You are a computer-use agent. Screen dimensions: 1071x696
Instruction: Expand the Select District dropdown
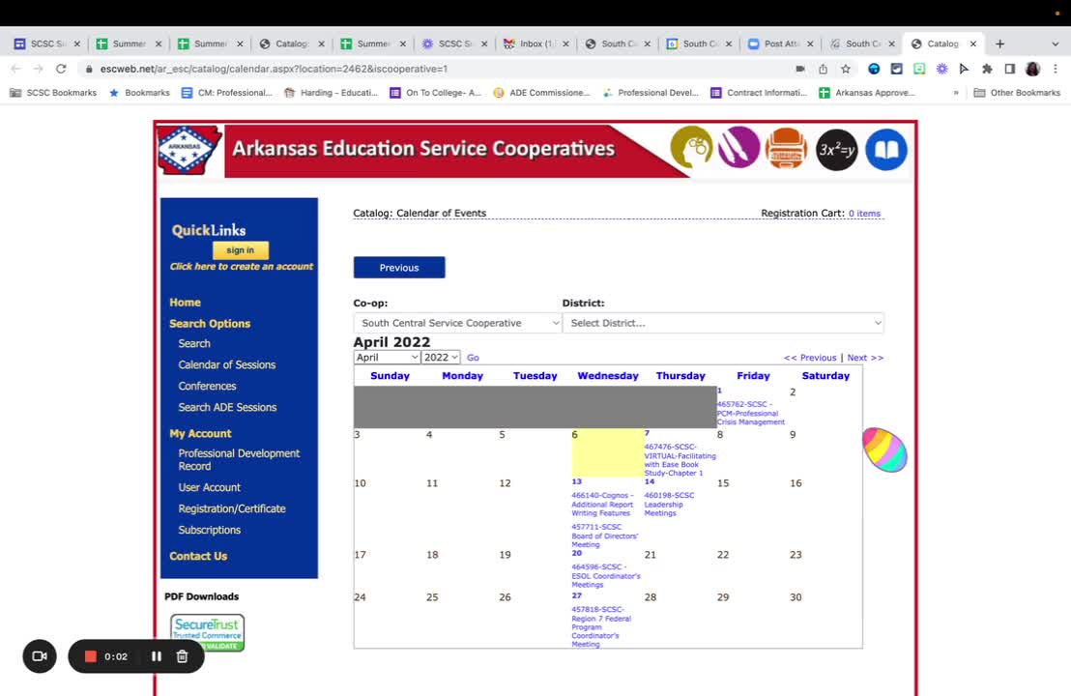(723, 323)
